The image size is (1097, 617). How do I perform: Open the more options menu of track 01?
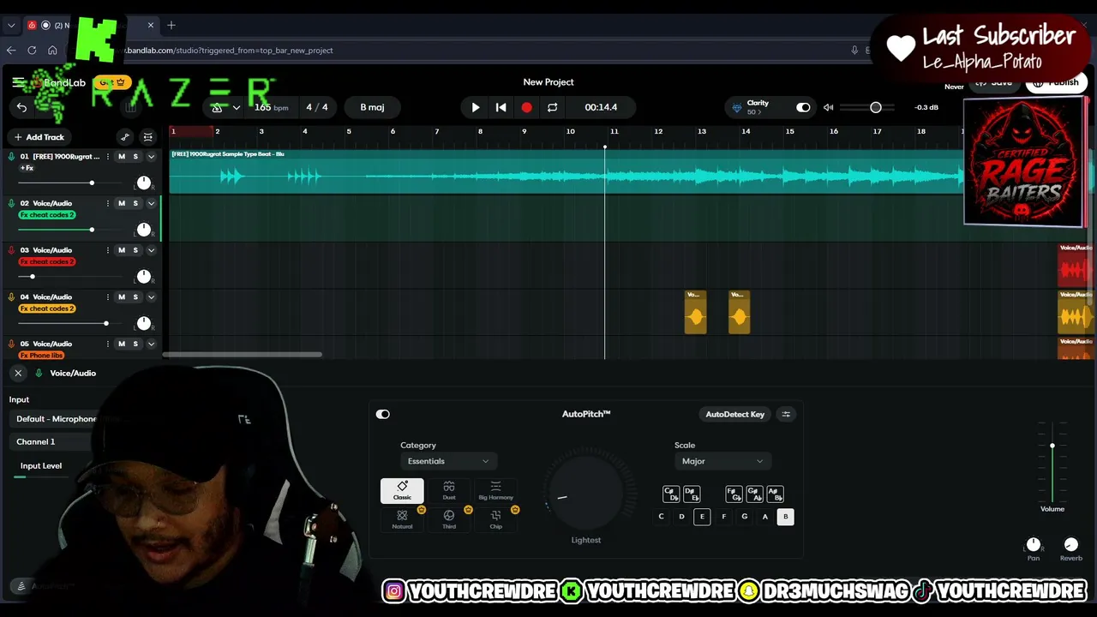pos(108,157)
